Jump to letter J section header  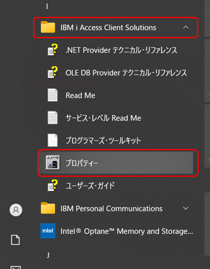(48, 255)
